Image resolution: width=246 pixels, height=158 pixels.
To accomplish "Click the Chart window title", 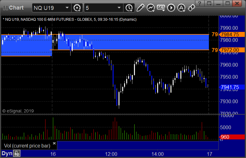I will point(16,8).
